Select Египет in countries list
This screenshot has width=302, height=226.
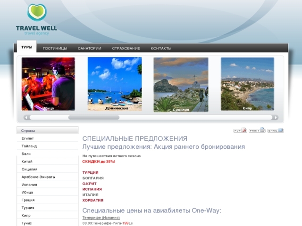pos(27,138)
